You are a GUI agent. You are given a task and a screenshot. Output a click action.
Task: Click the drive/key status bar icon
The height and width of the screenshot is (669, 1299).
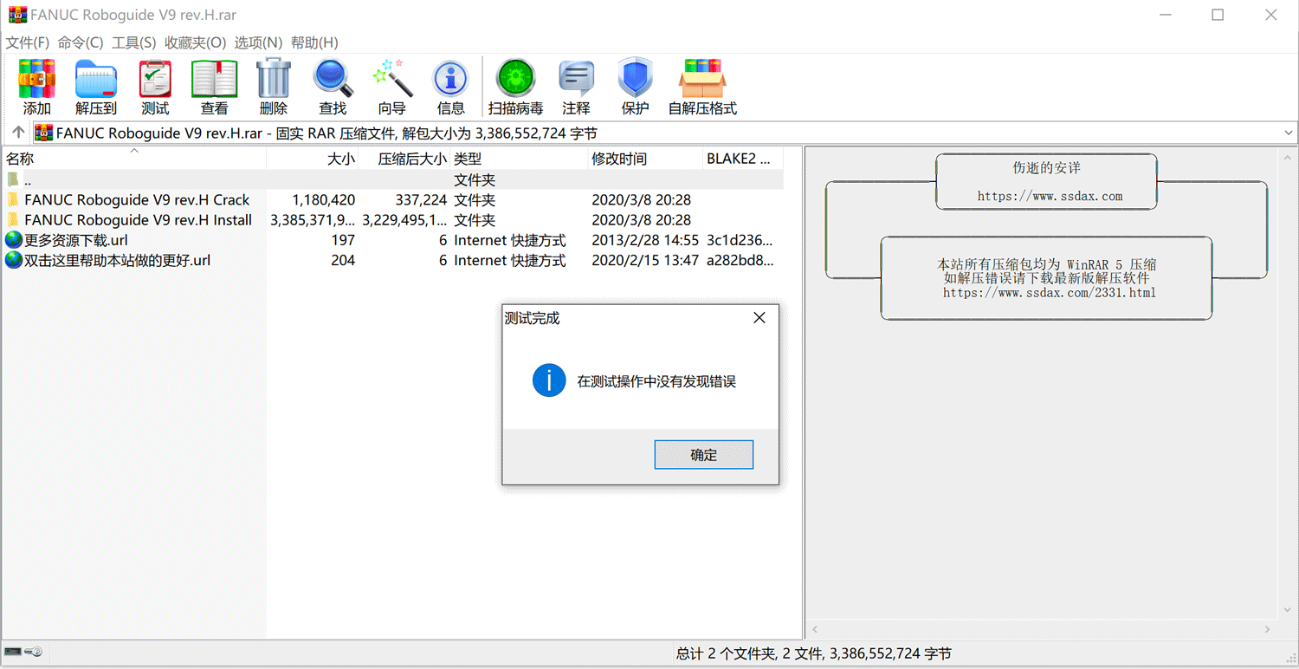pos(23,652)
